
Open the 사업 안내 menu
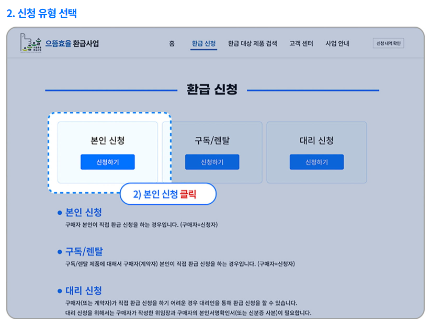point(337,43)
